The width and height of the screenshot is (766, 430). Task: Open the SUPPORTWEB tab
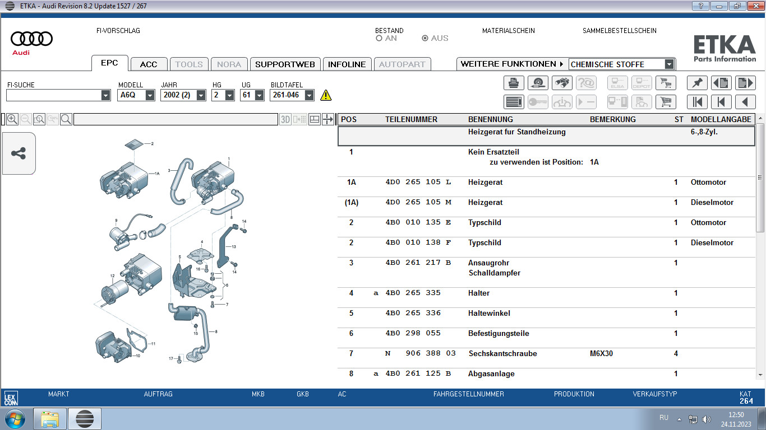coord(285,64)
